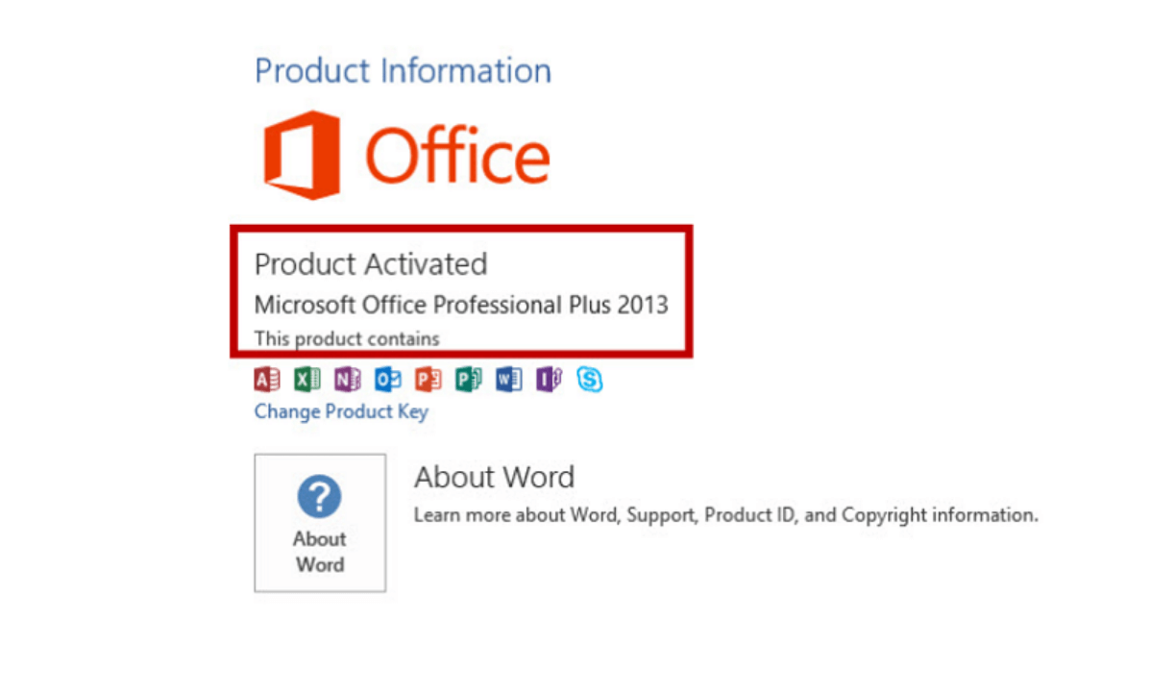Select the purple InfoPath icon
The image size is (1151, 694).
(549, 379)
